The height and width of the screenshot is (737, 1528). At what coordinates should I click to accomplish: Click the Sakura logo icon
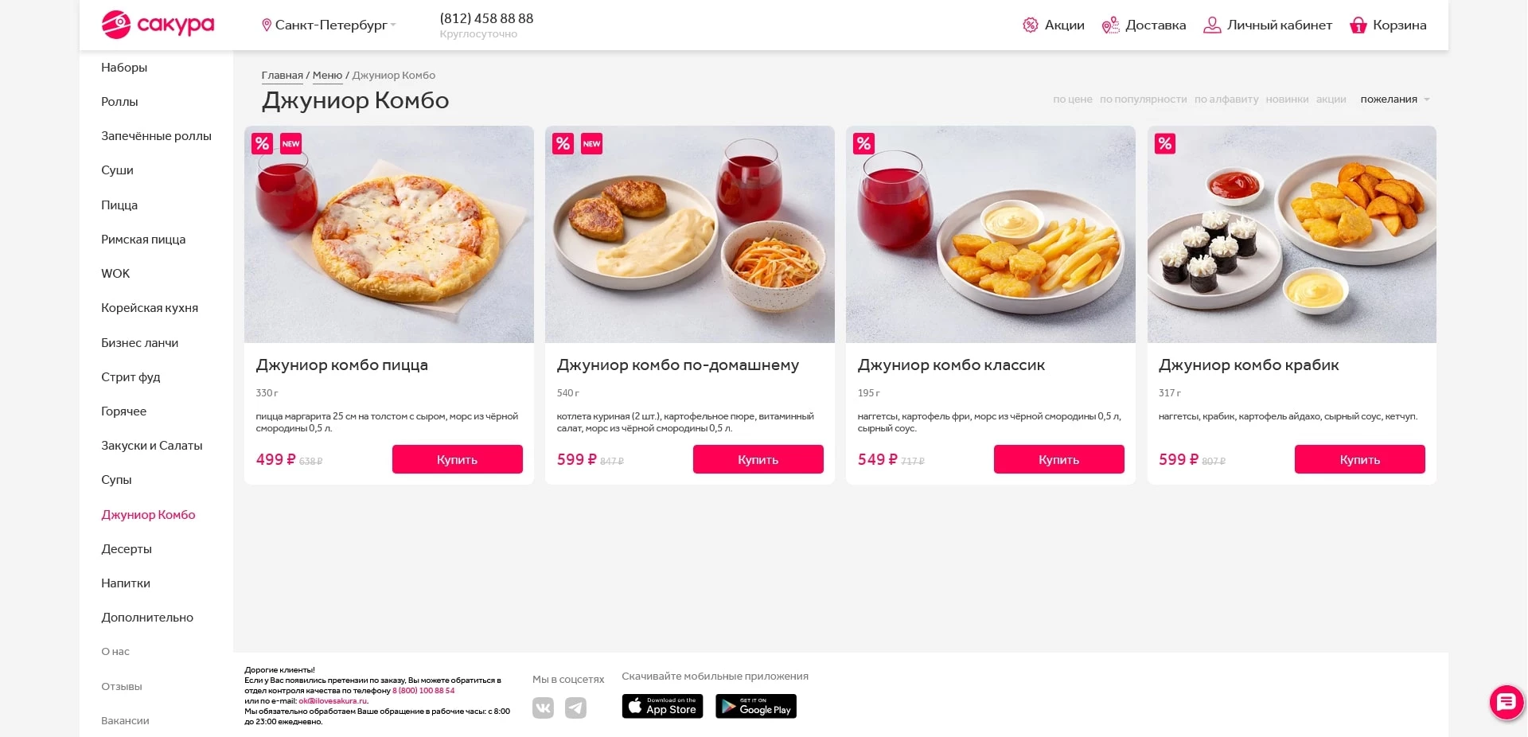(116, 25)
